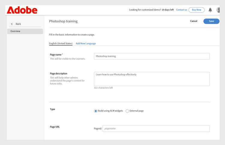The width and height of the screenshot is (225, 145).
Task: Click the 19 days left trial text
Action: (x=168, y=10)
